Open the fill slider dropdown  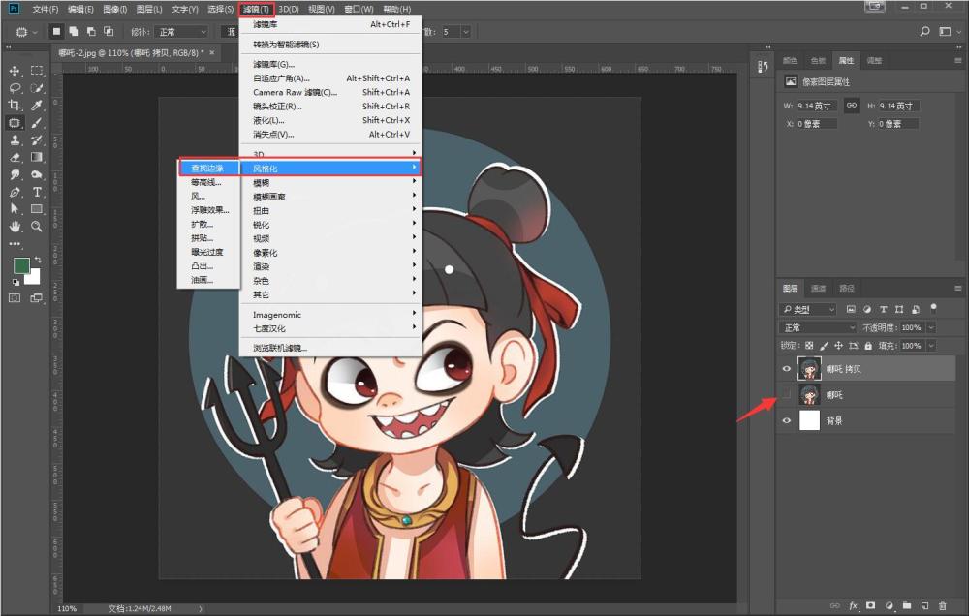(x=931, y=346)
